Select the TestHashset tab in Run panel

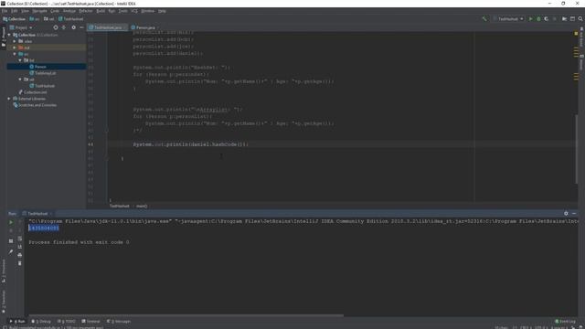click(37, 214)
